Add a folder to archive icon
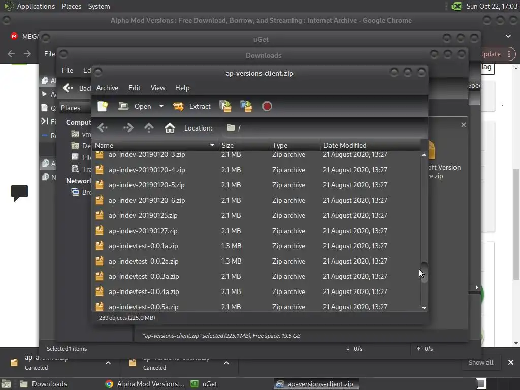520x390 pixels. pyautogui.click(x=246, y=106)
